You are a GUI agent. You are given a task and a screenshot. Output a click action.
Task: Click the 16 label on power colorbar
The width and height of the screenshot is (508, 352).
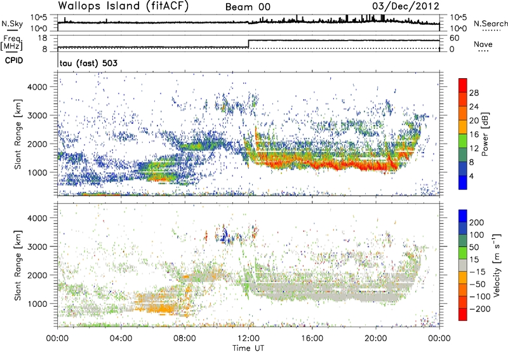pyautogui.click(x=474, y=135)
